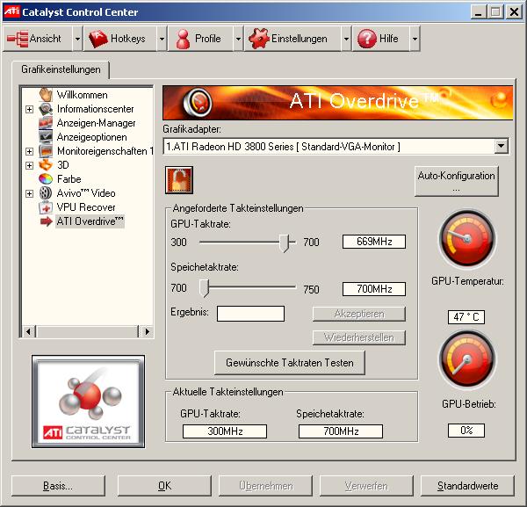The width and height of the screenshot is (527, 507).
Task: Click the Overdrive lock icon button
Action: pyautogui.click(x=179, y=180)
